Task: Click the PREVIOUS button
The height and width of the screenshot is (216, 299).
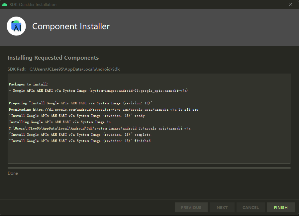Action: pyautogui.click(x=191, y=207)
